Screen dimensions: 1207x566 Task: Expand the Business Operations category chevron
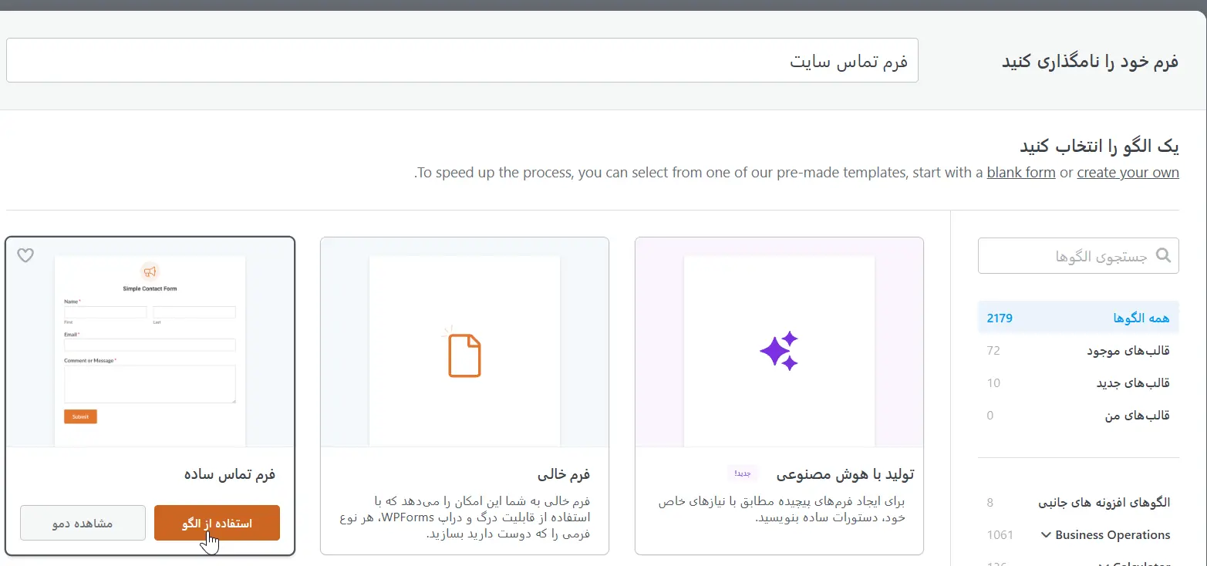point(1046,534)
